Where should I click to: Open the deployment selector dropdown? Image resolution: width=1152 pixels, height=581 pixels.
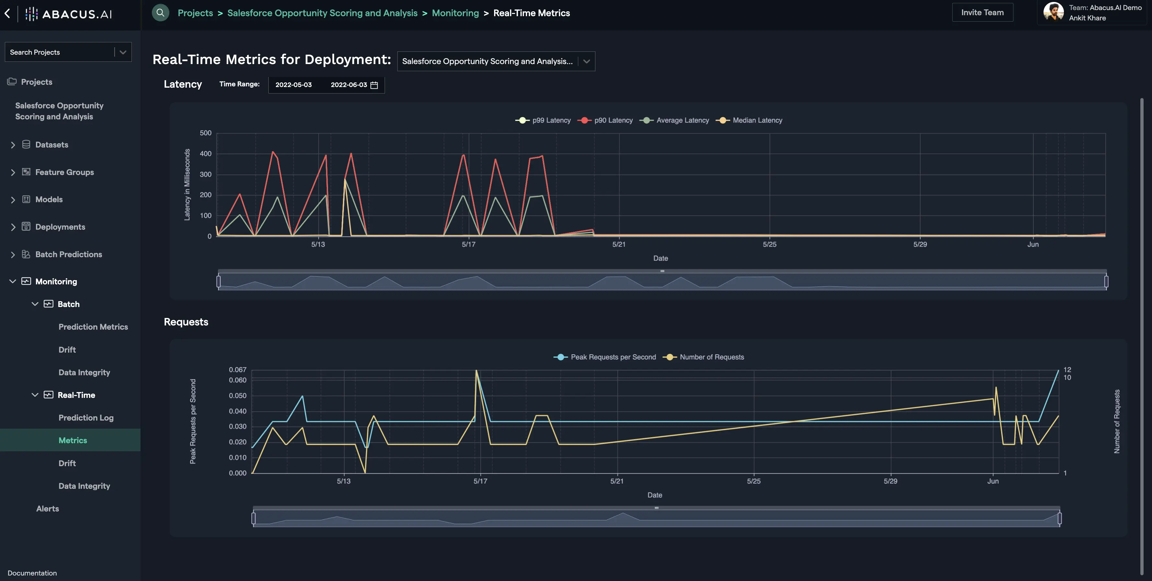586,61
